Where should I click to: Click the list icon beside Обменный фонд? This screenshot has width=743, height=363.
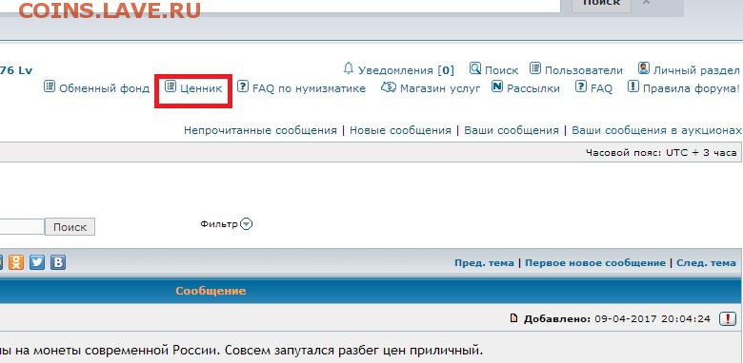coord(50,86)
